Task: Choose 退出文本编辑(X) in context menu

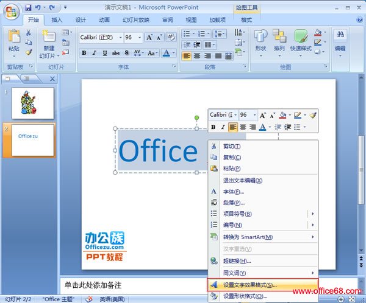Action: click(x=263, y=181)
